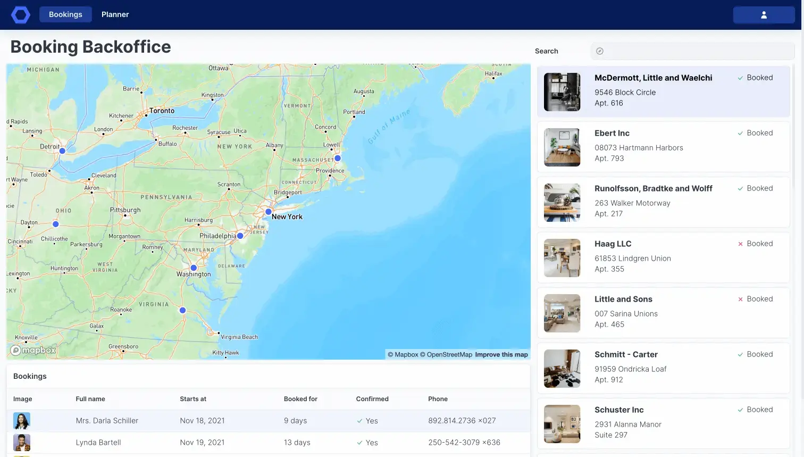Image resolution: width=804 pixels, height=457 pixels.
Task: Select the McDermott, Little and Waelchi listing
Action: 663,92
